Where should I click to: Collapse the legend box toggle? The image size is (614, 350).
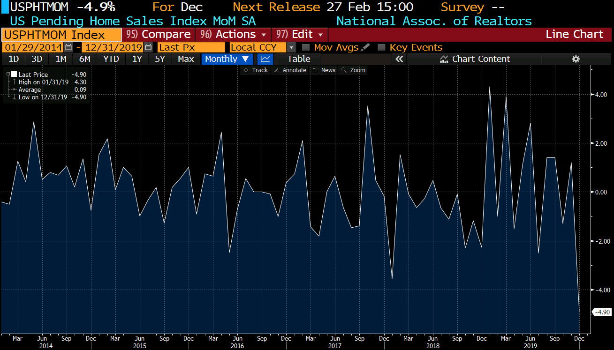pyautogui.click(x=8, y=74)
